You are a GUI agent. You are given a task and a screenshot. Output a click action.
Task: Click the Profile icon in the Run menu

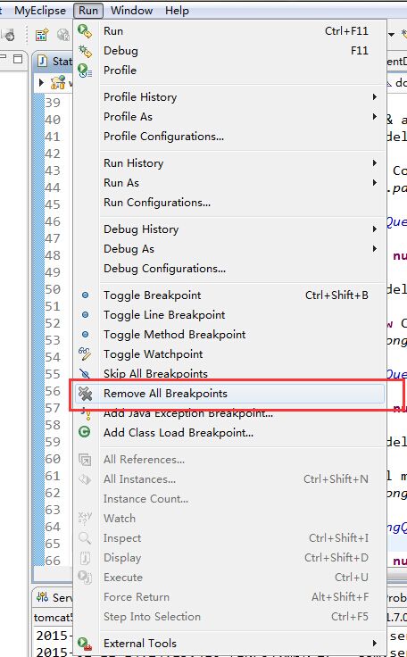pos(85,71)
